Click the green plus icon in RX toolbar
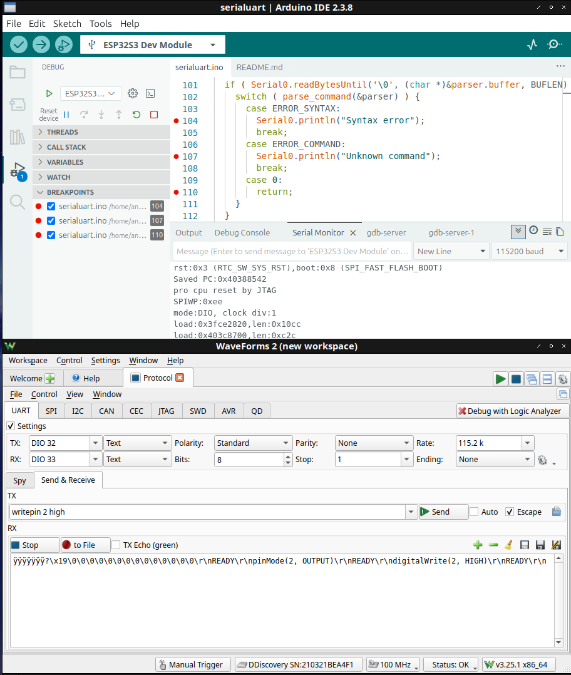The width and height of the screenshot is (571, 675). [x=478, y=545]
